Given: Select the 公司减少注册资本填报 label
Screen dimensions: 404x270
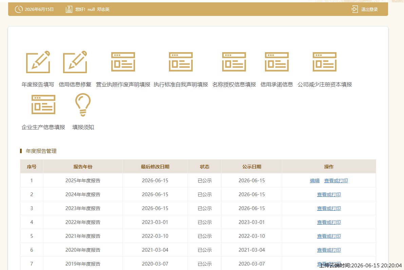Looking at the screenshot, I should [x=325, y=84].
